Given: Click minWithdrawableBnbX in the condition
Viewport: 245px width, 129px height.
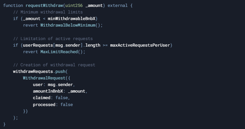Looking at the screenshot, I should (72, 19).
